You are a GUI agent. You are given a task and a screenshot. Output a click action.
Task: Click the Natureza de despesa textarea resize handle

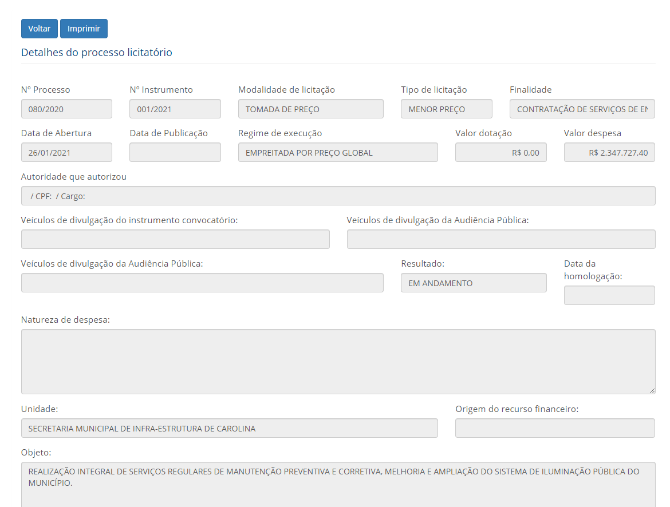(x=652, y=391)
